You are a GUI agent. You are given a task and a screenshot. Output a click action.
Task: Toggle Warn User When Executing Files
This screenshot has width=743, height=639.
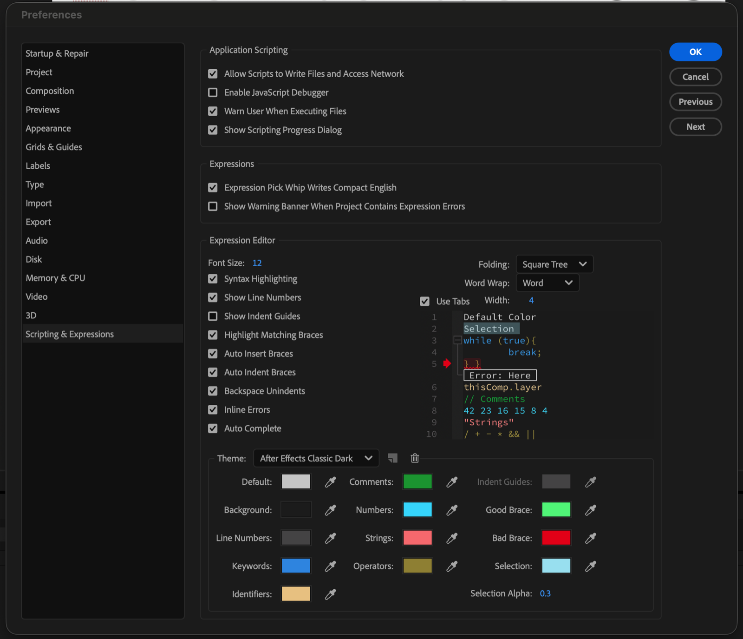tap(213, 111)
